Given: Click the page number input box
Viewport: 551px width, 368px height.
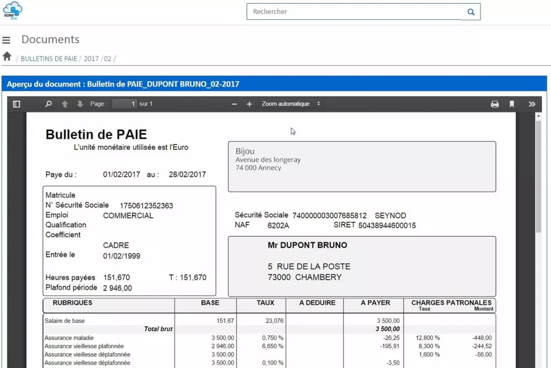Looking at the screenshot, I should click(x=124, y=104).
